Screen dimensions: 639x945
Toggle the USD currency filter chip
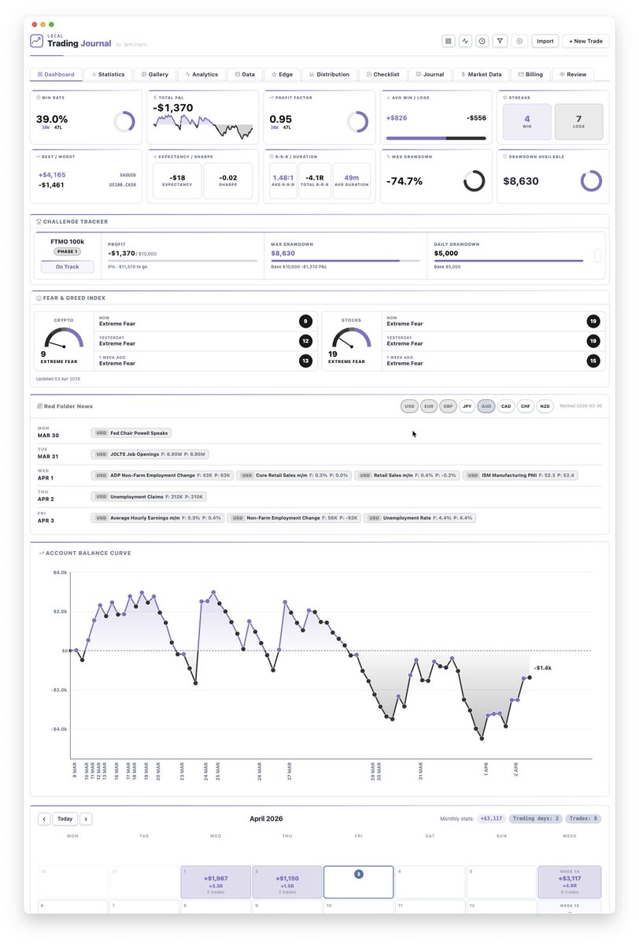pyautogui.click(x=409, y=406)
